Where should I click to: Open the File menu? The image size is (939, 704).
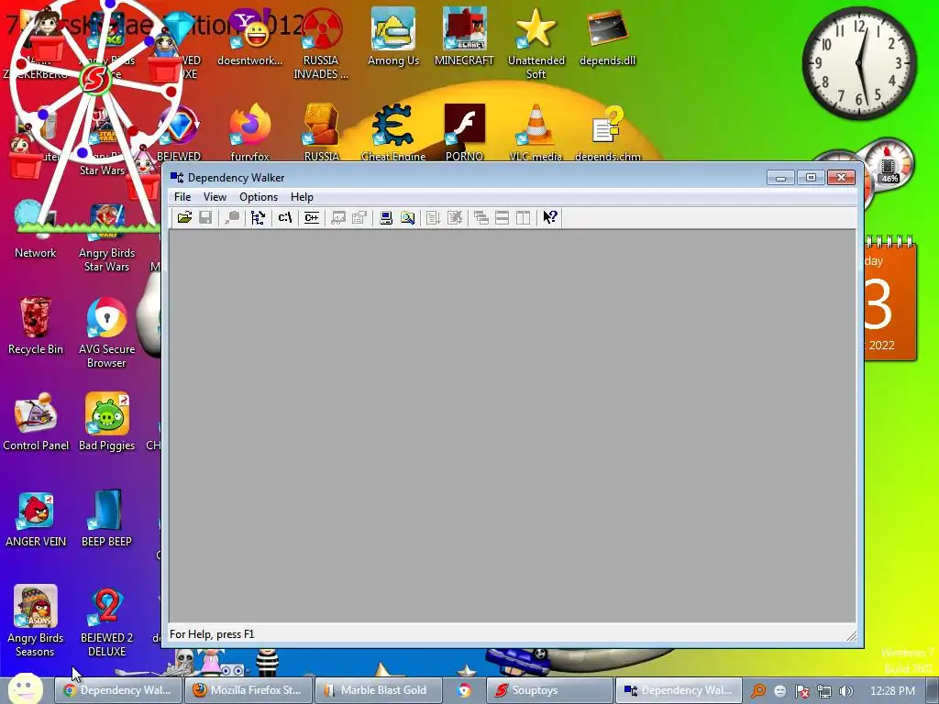click(182, 197)
